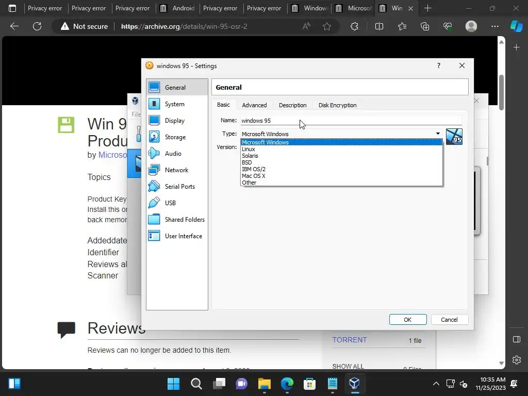This screenshot has width=528, height=396.
Task: Select Mac OS X in the type list
Action: pos(341,176)
